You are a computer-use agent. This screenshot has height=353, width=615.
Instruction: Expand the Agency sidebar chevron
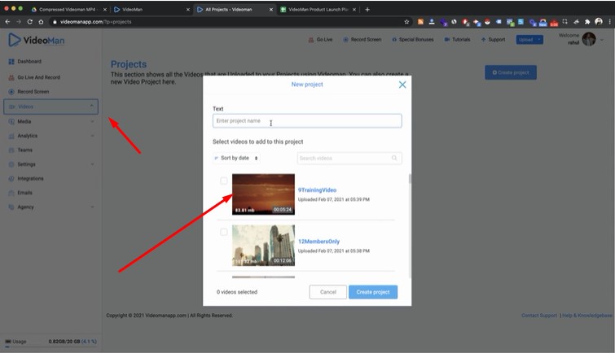coord(92,207)
